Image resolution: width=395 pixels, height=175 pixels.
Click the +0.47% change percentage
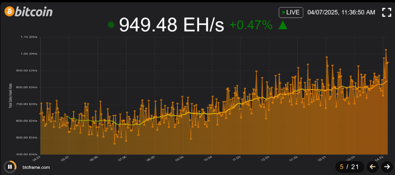[x=251, y=25]
